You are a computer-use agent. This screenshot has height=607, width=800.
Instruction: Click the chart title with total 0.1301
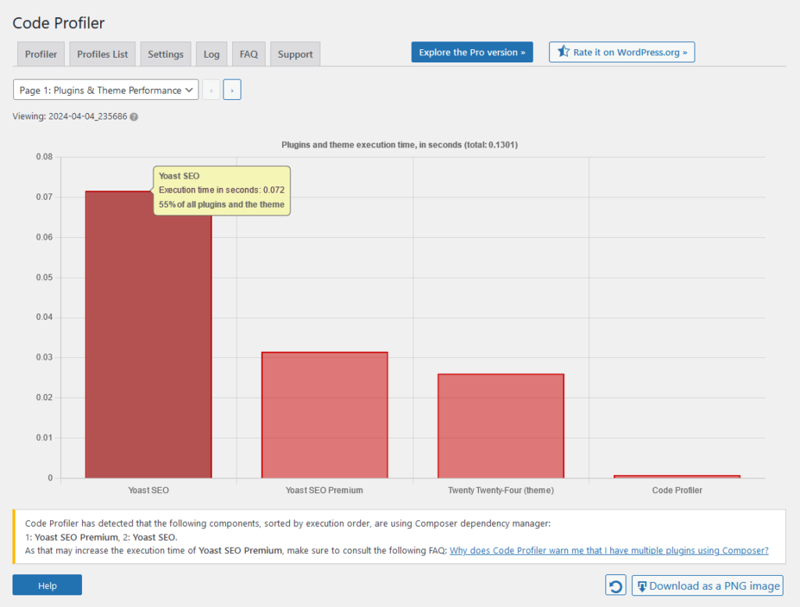click(x=399, y=145)
